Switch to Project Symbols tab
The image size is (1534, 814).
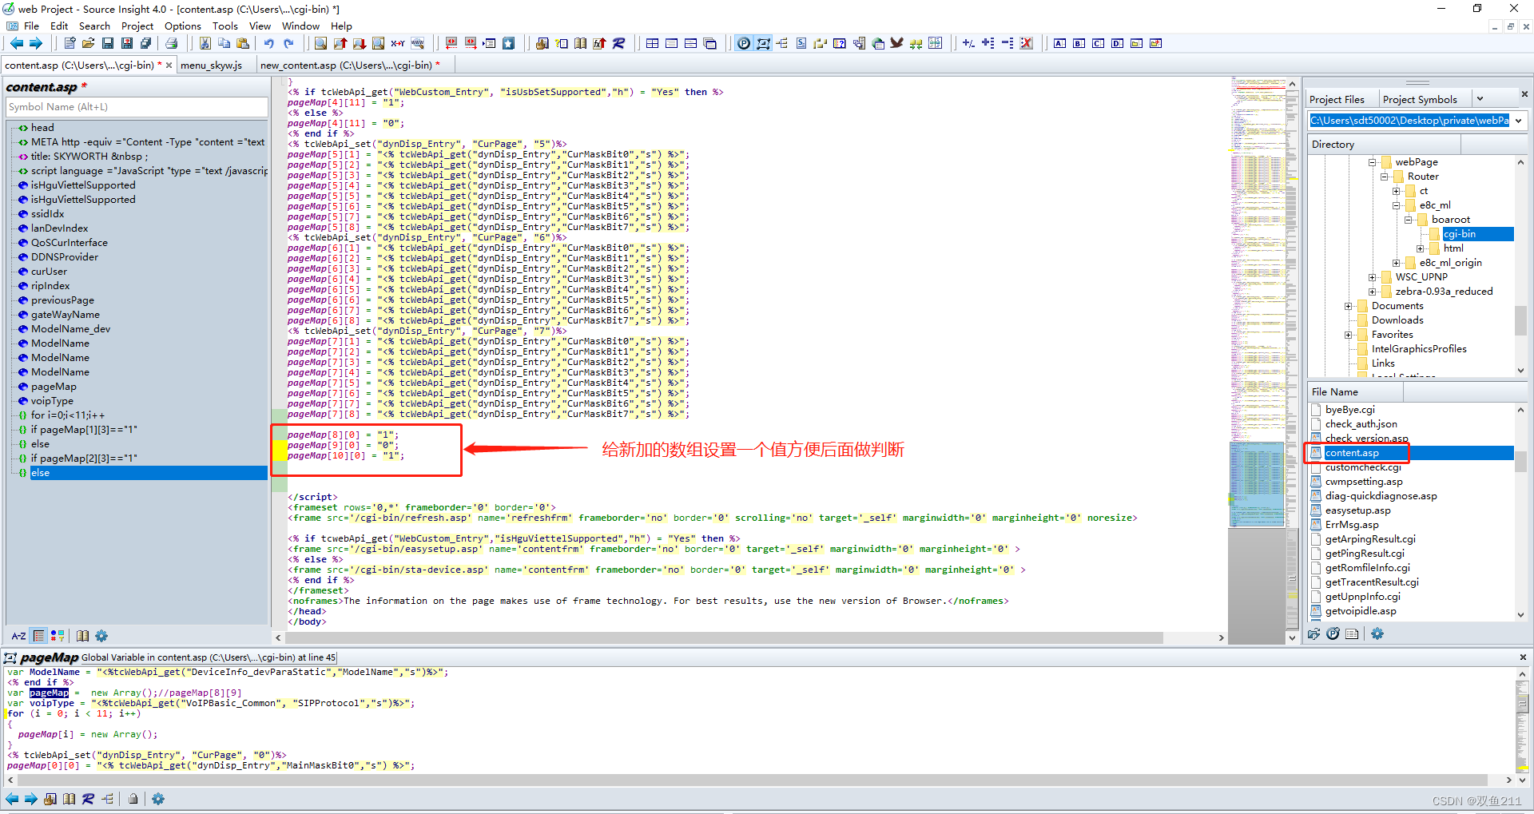point(1420,99)
